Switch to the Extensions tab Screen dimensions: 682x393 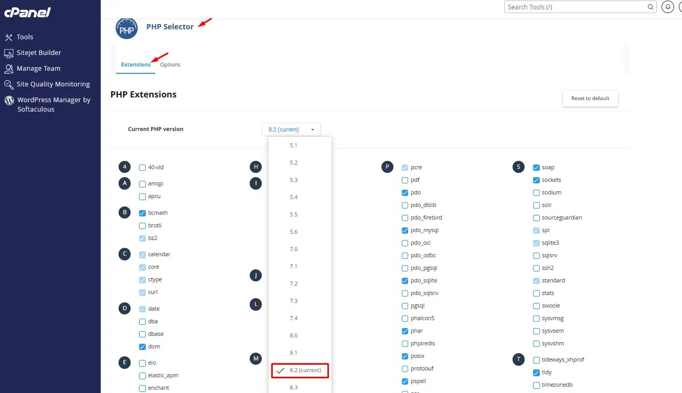135,64
